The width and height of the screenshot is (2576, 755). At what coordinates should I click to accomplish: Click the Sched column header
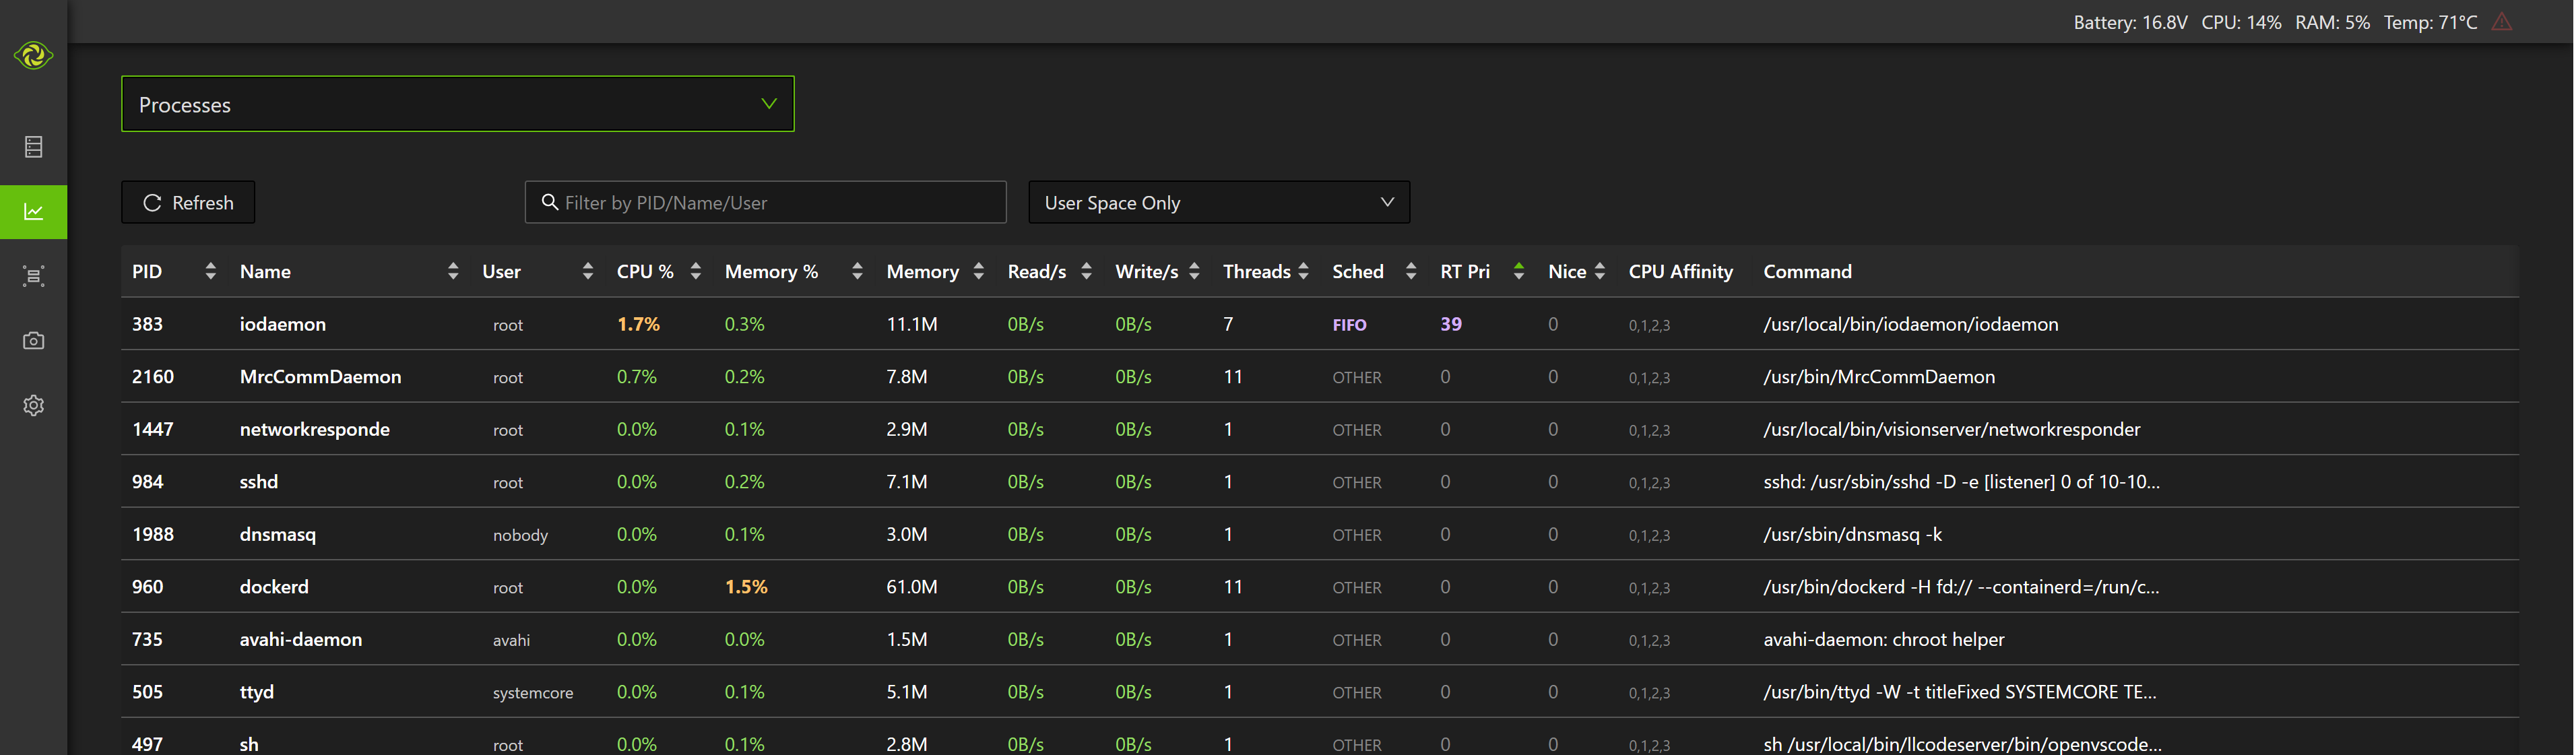[1357, 271]
